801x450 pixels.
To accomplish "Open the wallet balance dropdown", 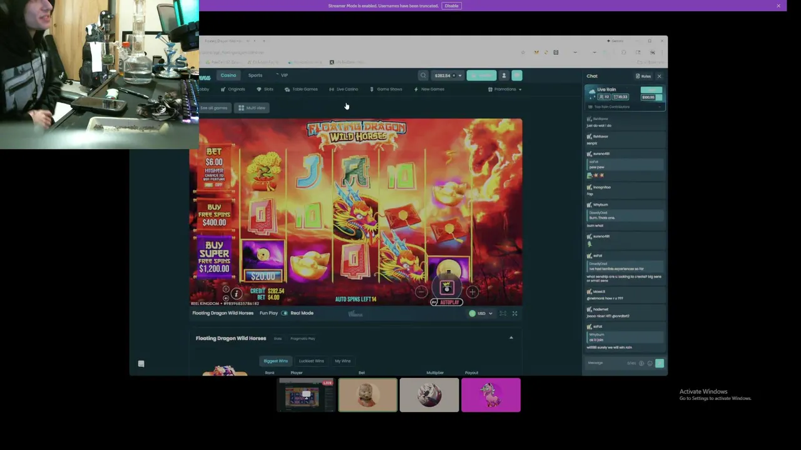I will click(x=448, y=76).
